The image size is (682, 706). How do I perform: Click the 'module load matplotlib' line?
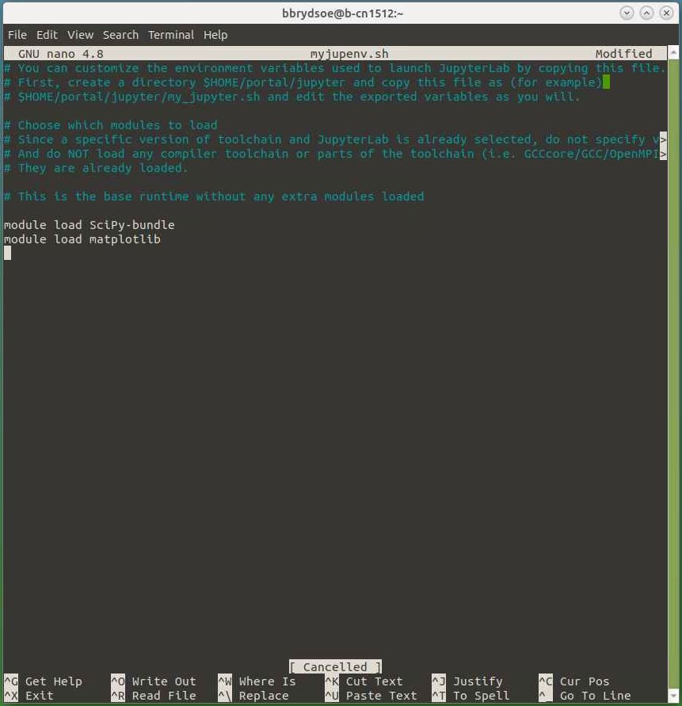click(x=82, y=239)
